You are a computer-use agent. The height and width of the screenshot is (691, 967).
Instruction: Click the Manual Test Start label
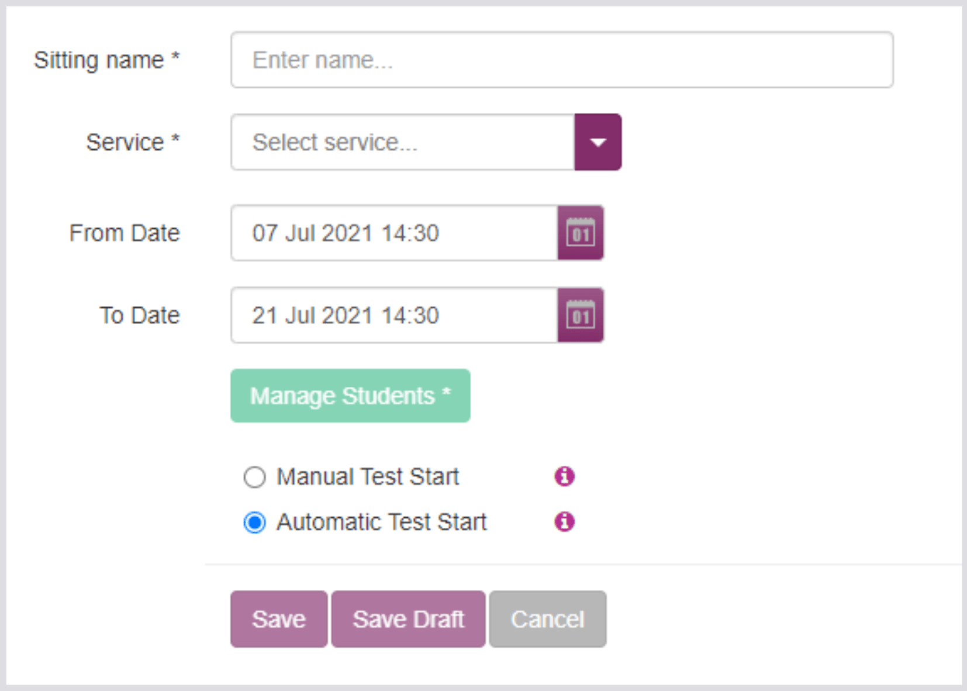click(368, 477)
